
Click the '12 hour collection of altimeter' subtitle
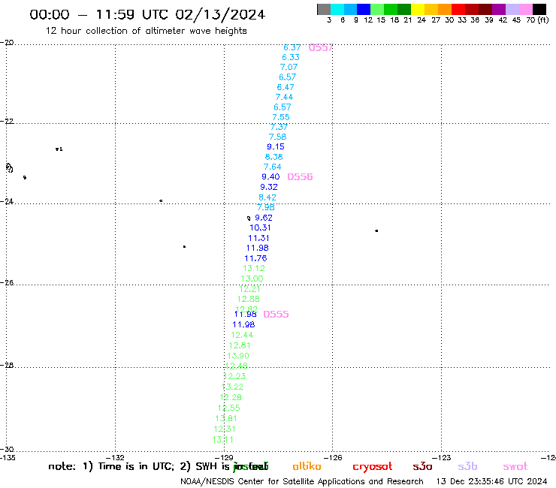tap(146, 31)
